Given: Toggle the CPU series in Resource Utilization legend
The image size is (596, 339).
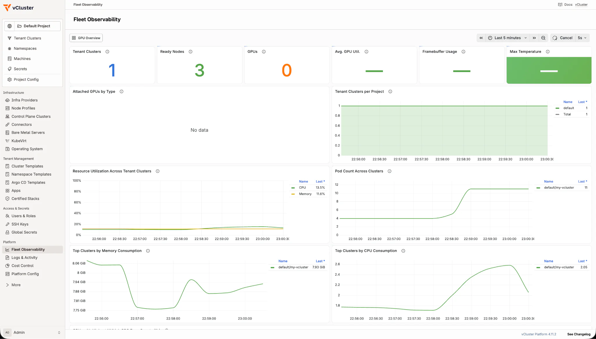Looking at the screenshot, I should 302,188.
